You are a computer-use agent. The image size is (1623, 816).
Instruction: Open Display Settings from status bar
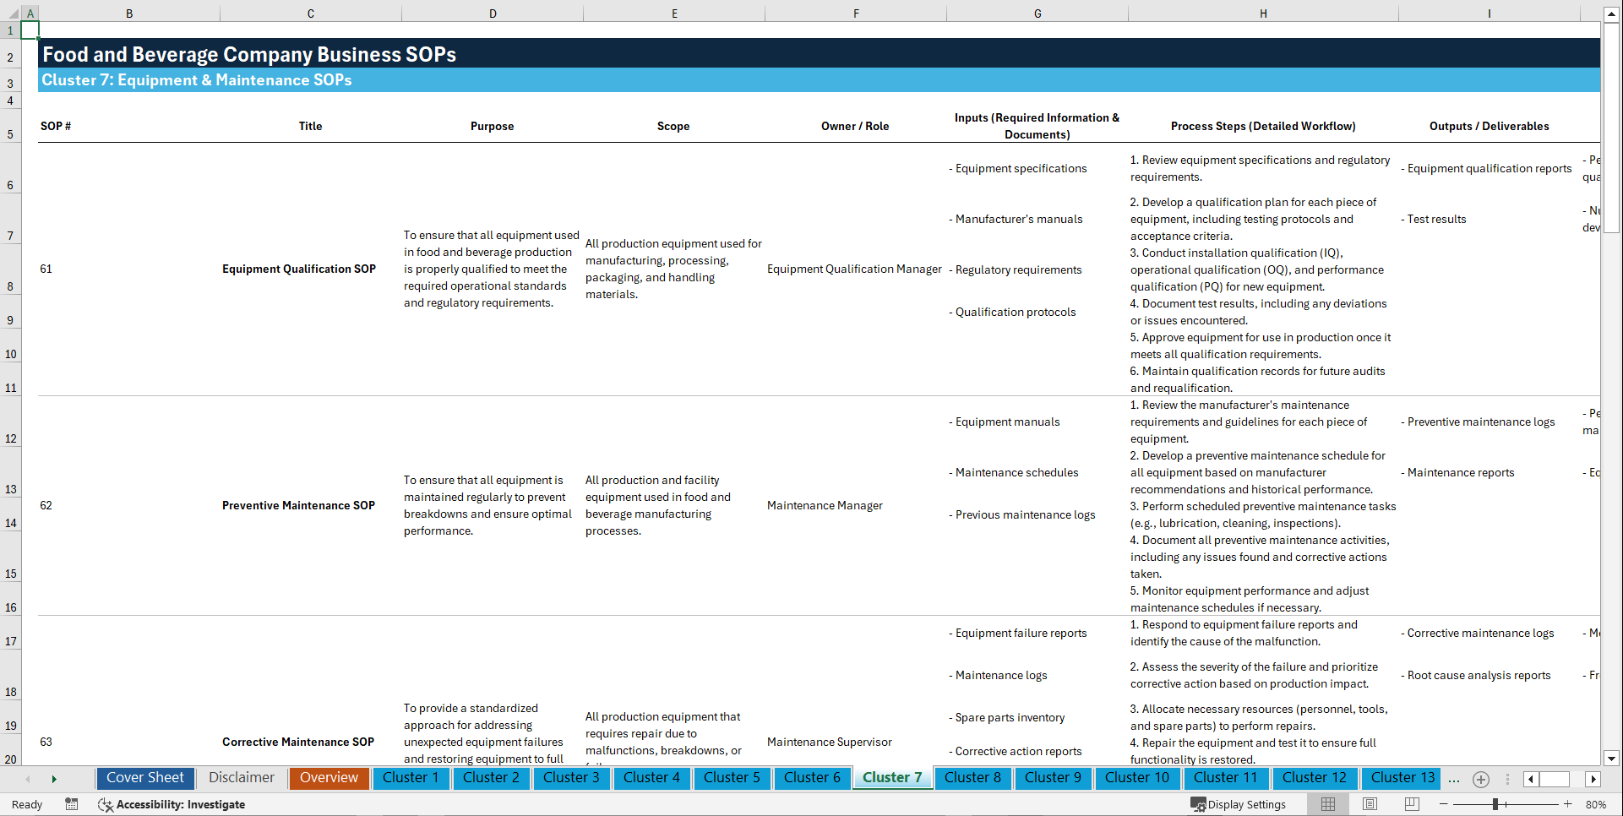(1239, 804)
